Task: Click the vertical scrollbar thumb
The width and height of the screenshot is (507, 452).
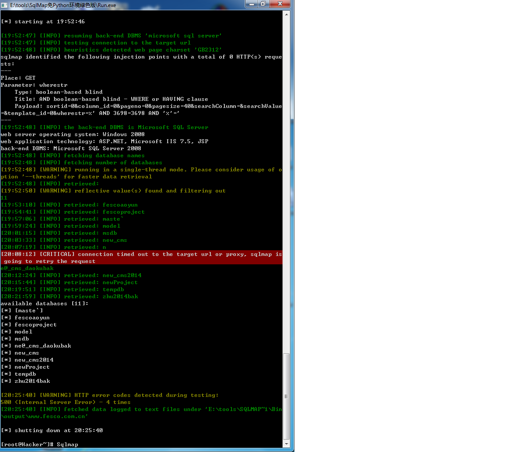Action: [x=287, y=396]
